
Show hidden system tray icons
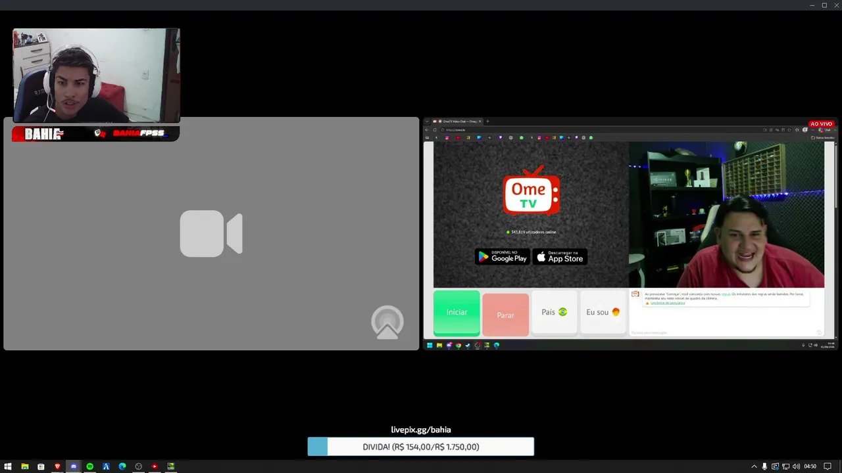[754, 466]
